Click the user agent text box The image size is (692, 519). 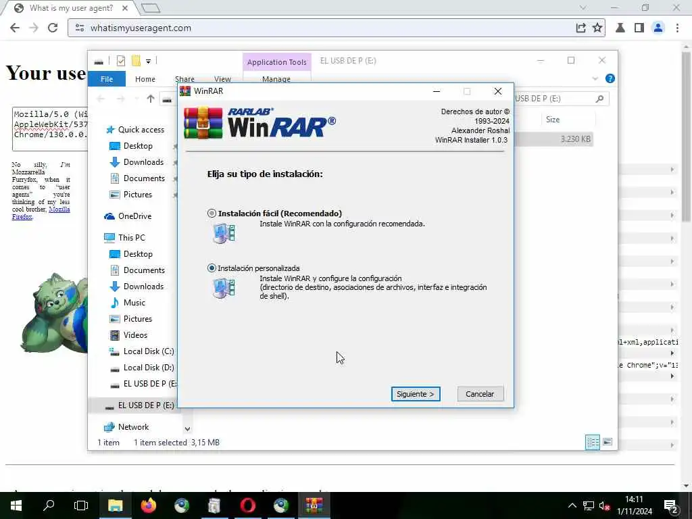50,129
